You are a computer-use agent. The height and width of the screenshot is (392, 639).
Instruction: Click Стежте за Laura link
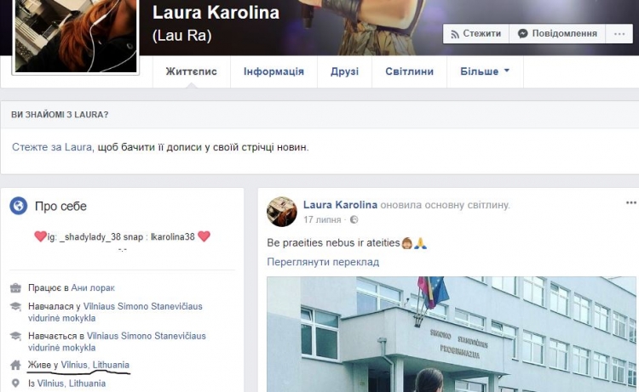click(x=52, y=147)
